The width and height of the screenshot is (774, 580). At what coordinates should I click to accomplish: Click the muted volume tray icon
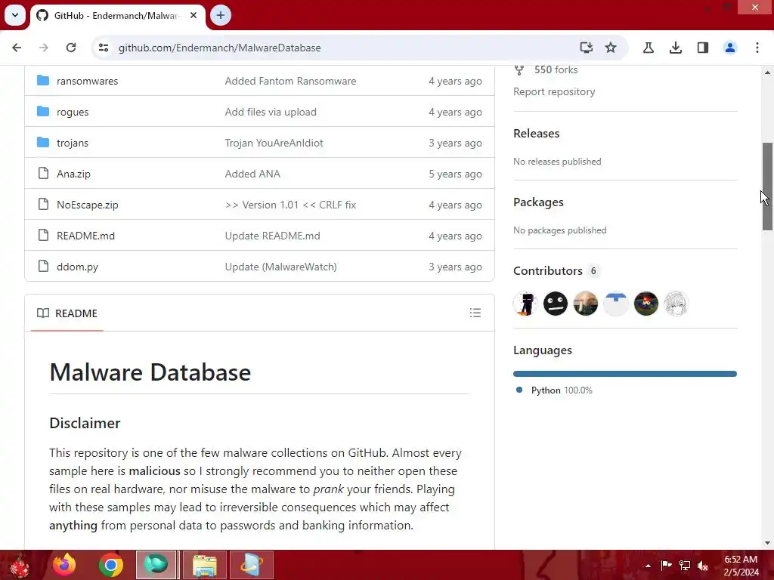point(703,566)
